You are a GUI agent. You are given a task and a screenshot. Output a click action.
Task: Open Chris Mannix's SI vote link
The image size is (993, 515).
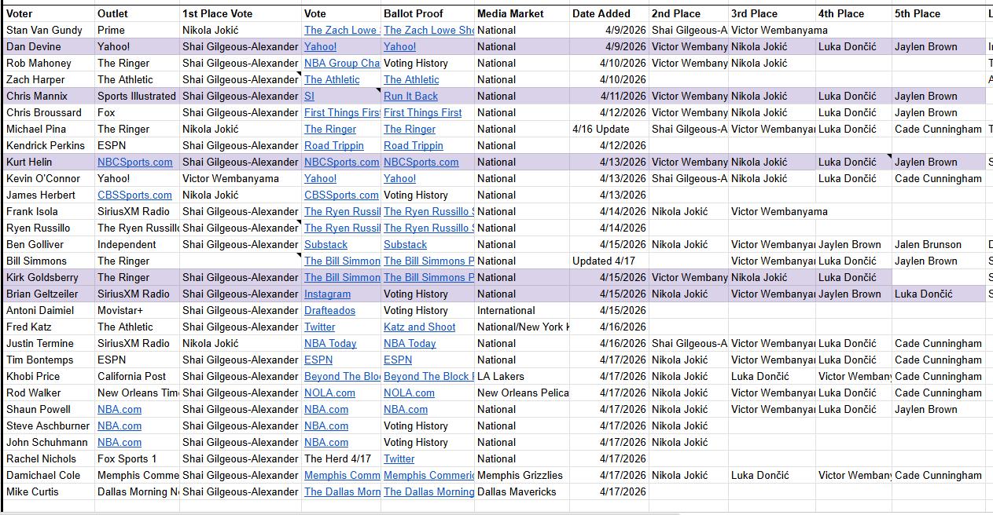(309, 97)
